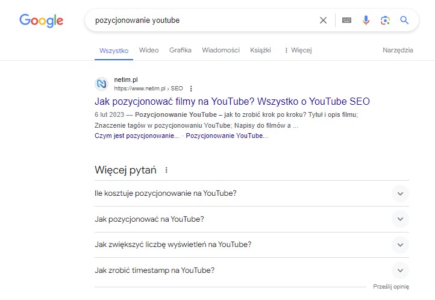Open the Więcej dropdown menu

(298, 50)
